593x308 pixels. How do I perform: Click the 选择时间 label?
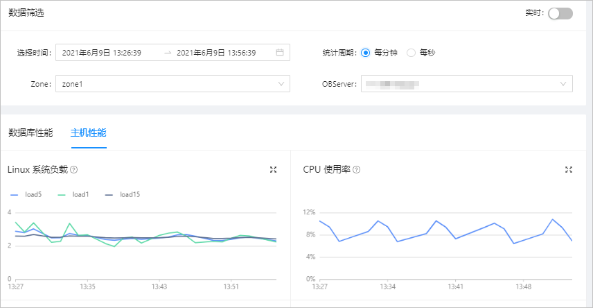pyautogui.click(x=34, y=53)
